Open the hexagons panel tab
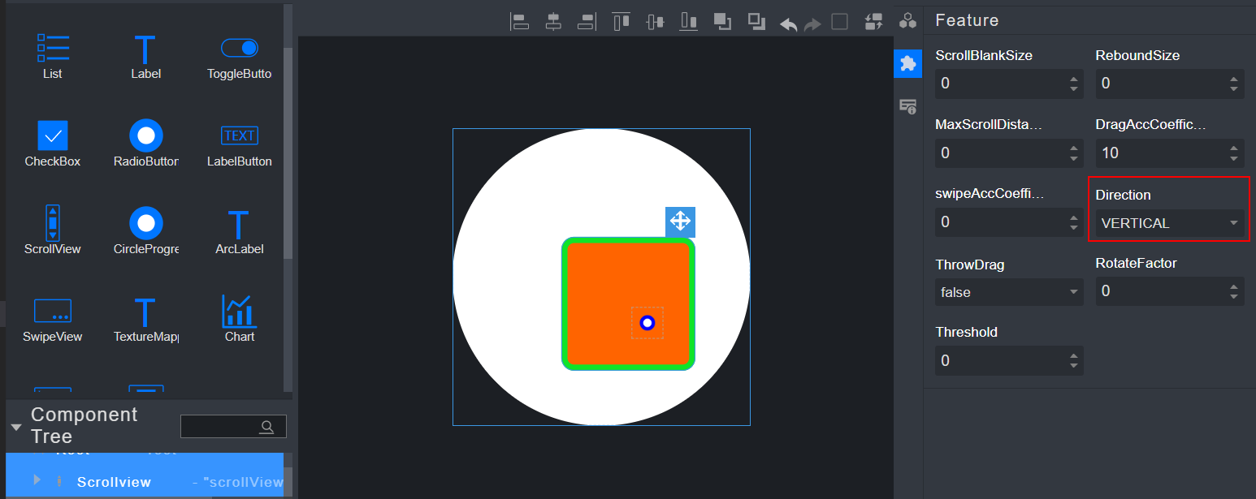 (x=907, y=21)
